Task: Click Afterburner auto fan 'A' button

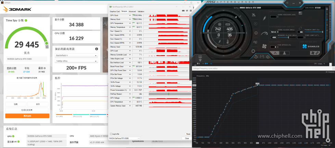Action: (x=274, y=53)
